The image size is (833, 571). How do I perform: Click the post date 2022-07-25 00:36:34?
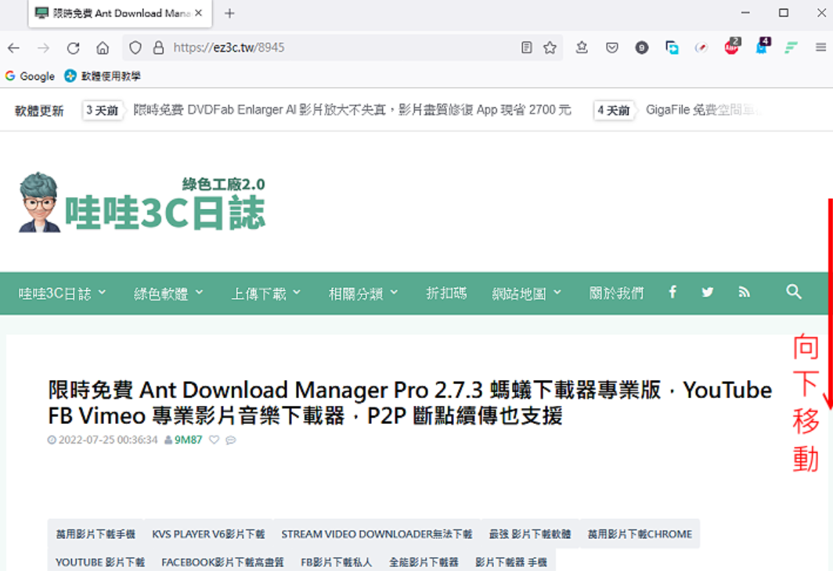pos(108,440)
